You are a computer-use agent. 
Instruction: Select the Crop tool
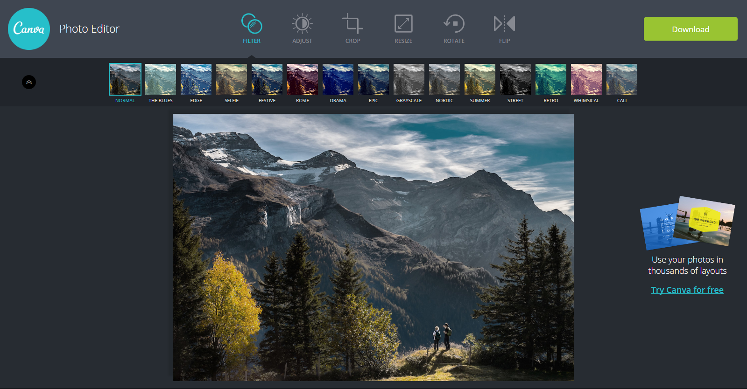tap(352, 29)
